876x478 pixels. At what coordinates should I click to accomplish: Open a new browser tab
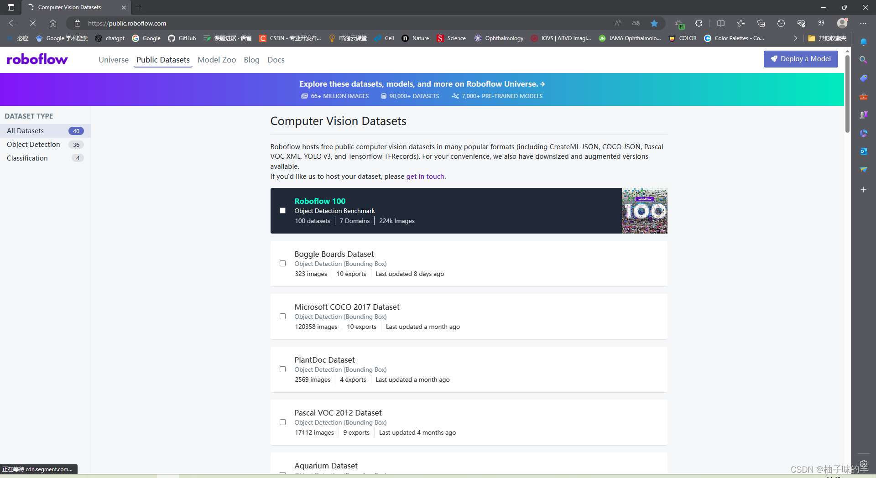[139, 7]
